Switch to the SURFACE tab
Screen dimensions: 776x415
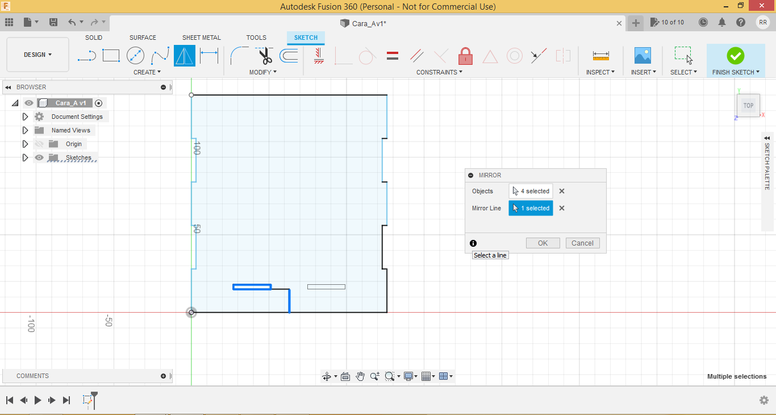[143, 38]
